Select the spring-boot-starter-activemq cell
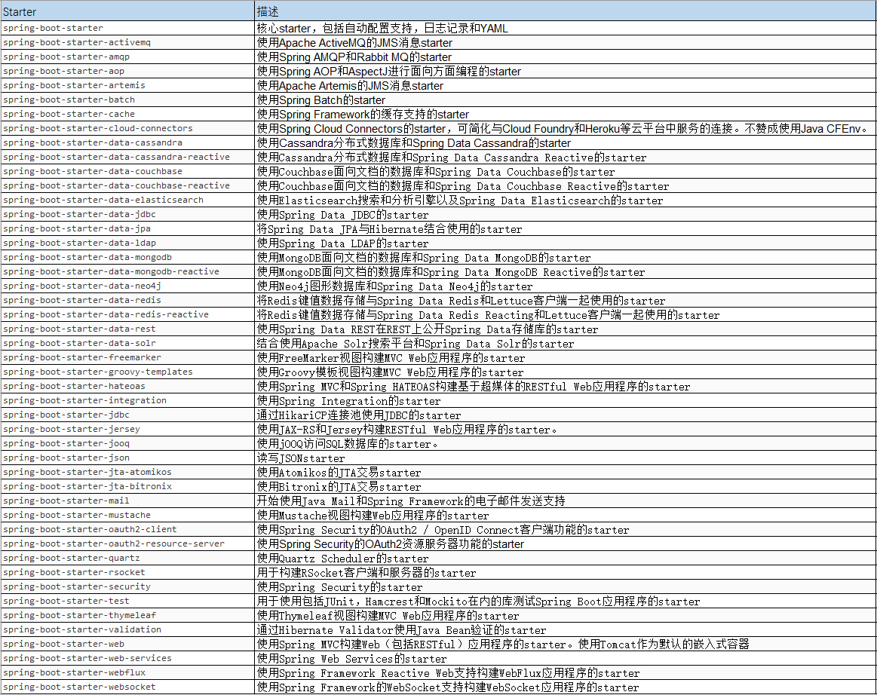Image resolution: width=877 pixels, height=695 pixels. [x=127, y=42]
